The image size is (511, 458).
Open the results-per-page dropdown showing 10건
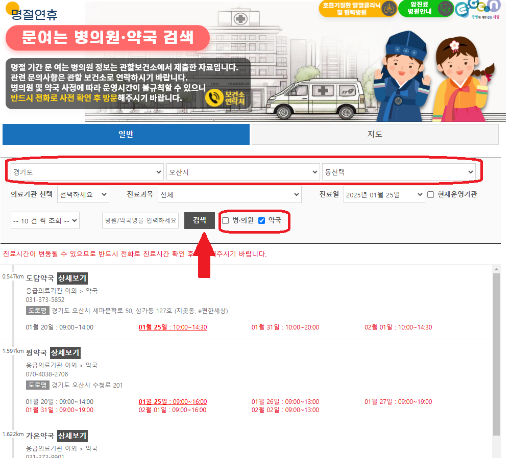point(45,220)
